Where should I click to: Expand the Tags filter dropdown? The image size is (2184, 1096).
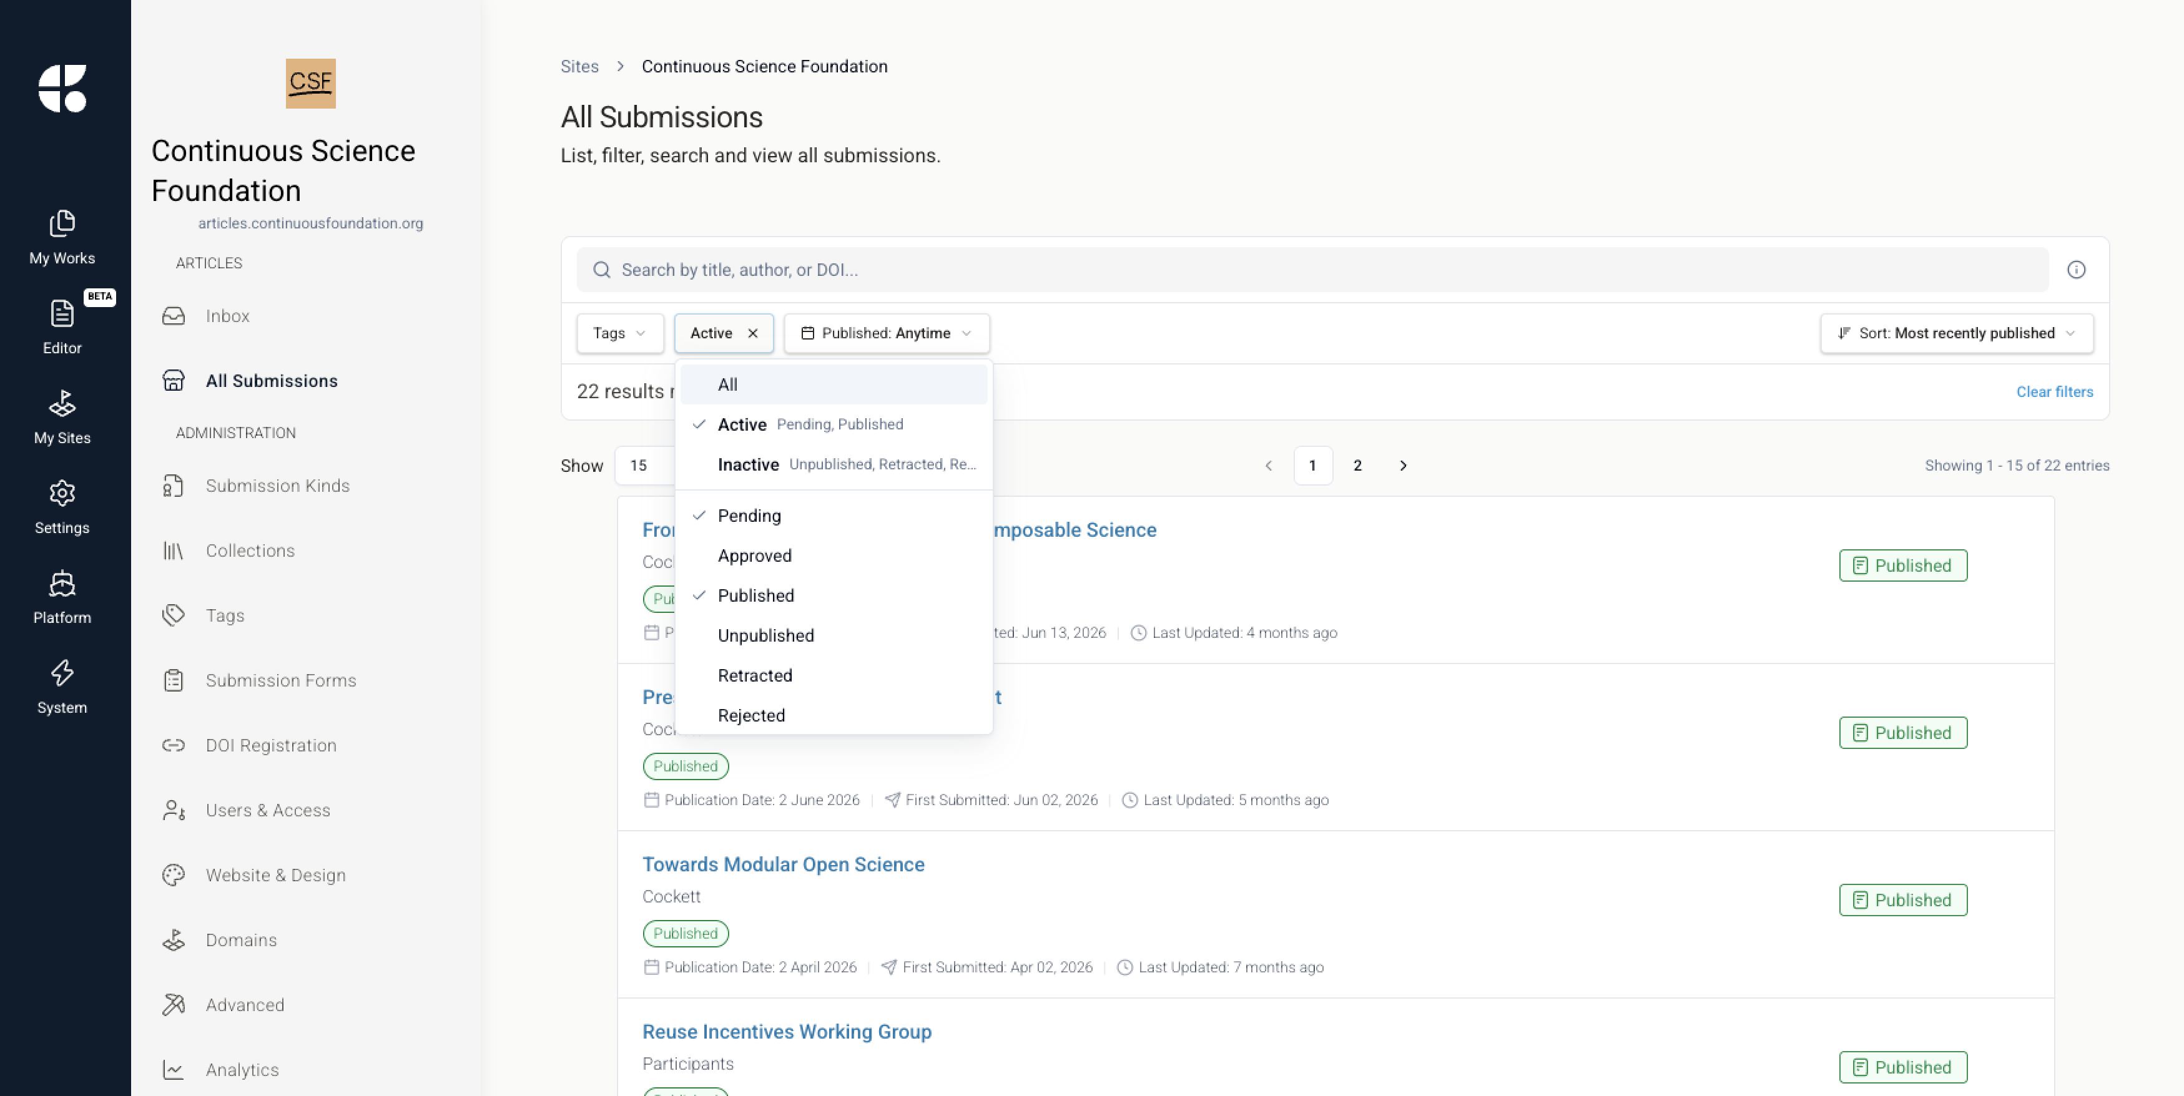pos(620,333)
